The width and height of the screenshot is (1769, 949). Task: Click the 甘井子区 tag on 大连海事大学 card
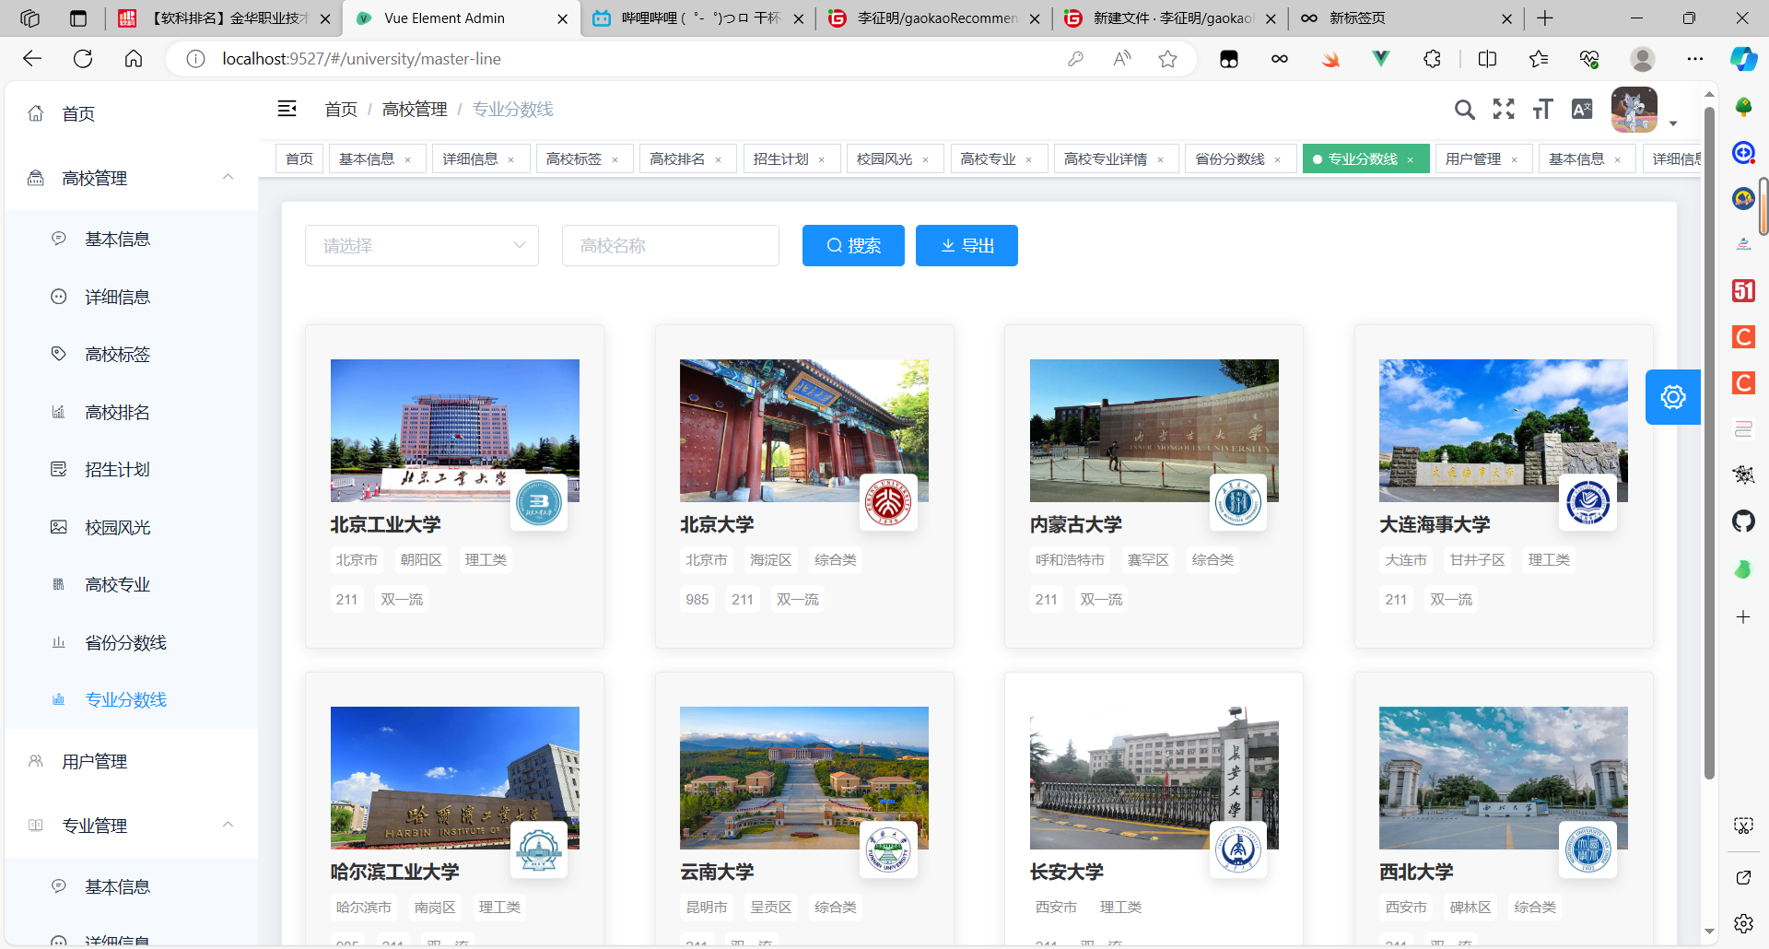point(1477,560)
